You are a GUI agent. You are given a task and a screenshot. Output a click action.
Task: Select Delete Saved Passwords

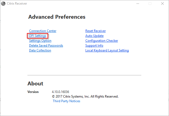(46, 46)
